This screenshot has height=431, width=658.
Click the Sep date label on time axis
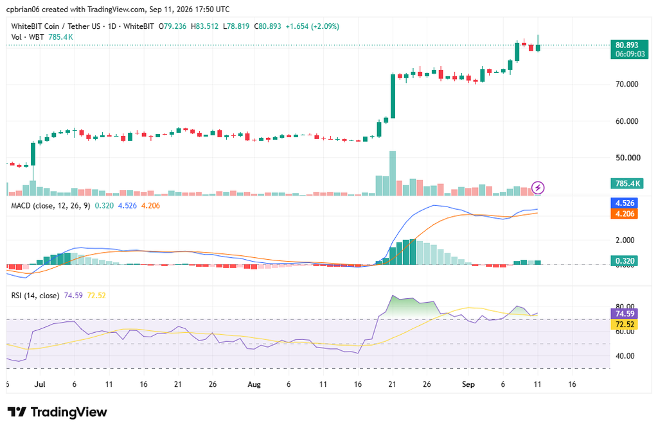point(468,384)
